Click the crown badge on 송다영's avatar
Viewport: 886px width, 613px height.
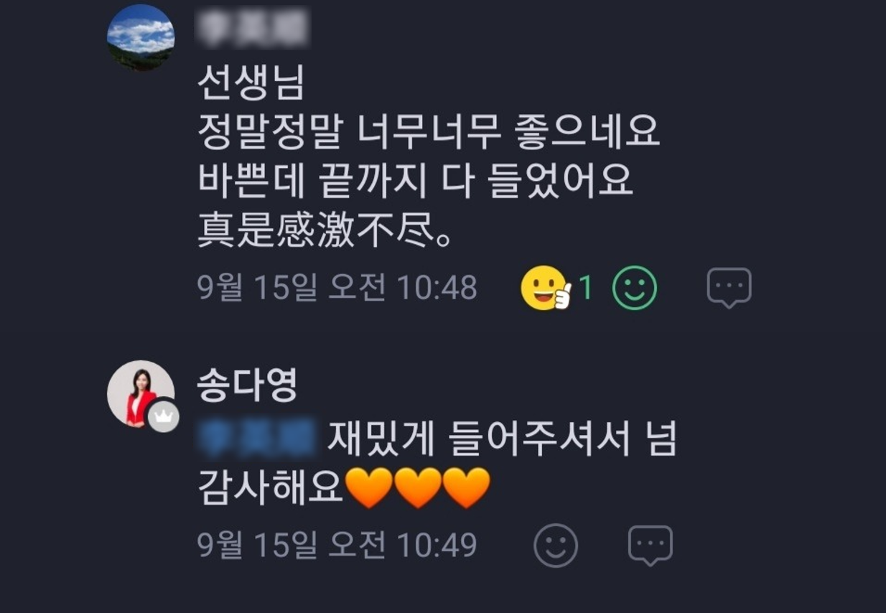163,417
